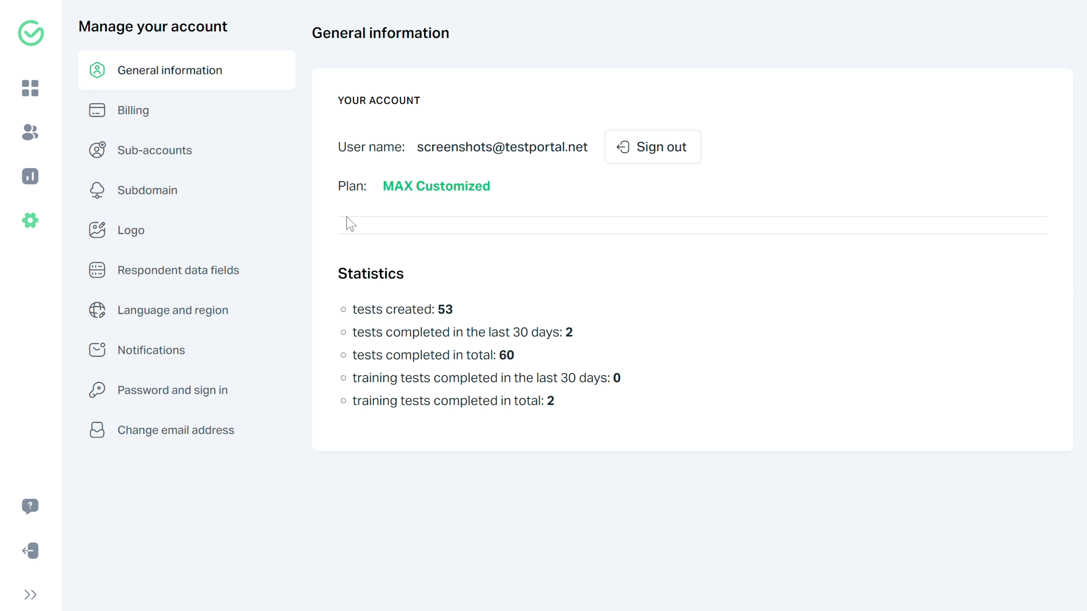Click the Respondent data fields option

[x=178, y=269]
